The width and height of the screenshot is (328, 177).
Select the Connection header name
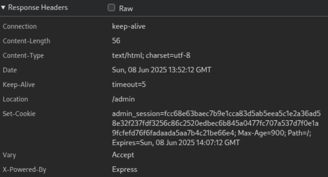click(x=20, y=26)
